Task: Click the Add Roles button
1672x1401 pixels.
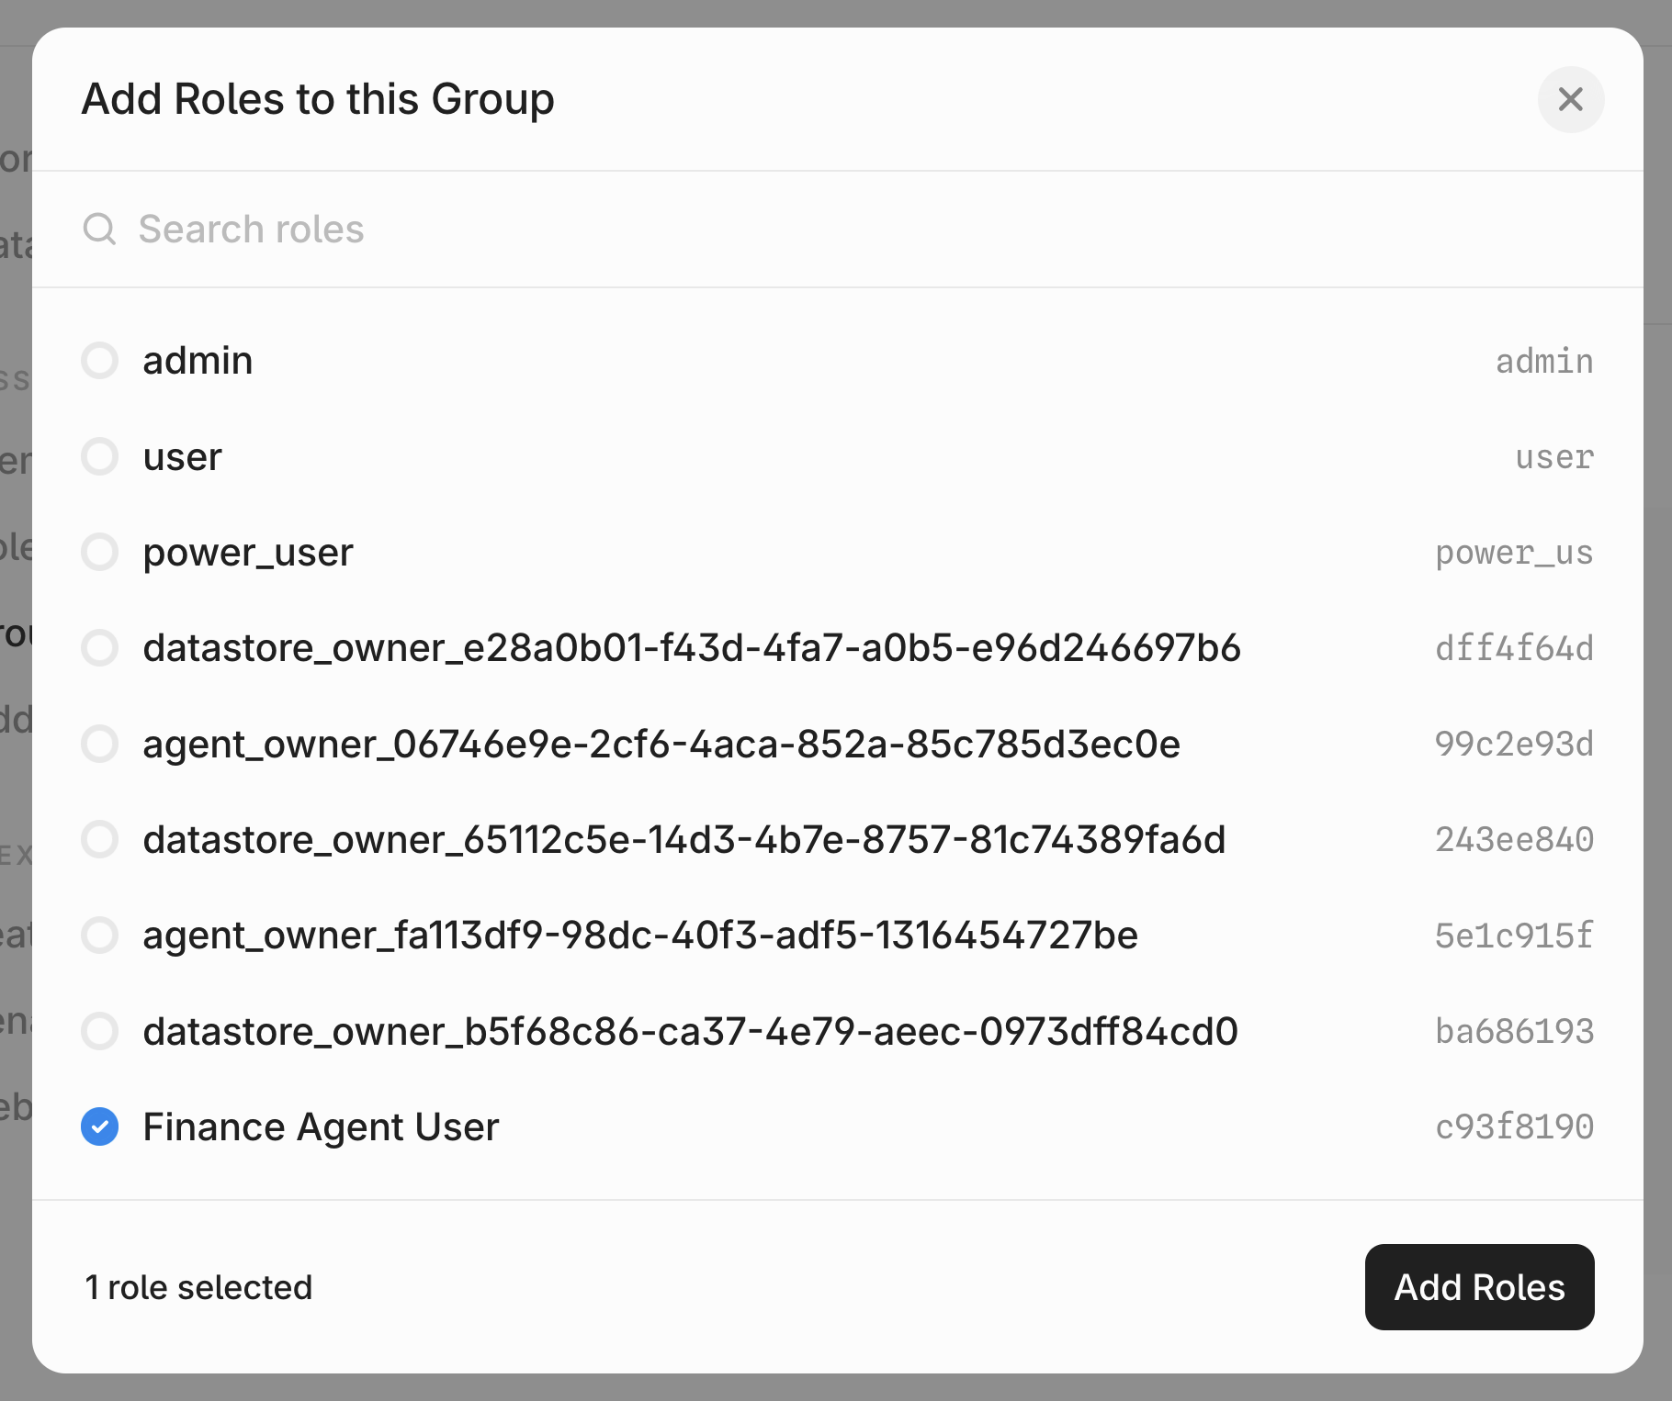Action: pyautogui.click(x=1479, y=1287)
